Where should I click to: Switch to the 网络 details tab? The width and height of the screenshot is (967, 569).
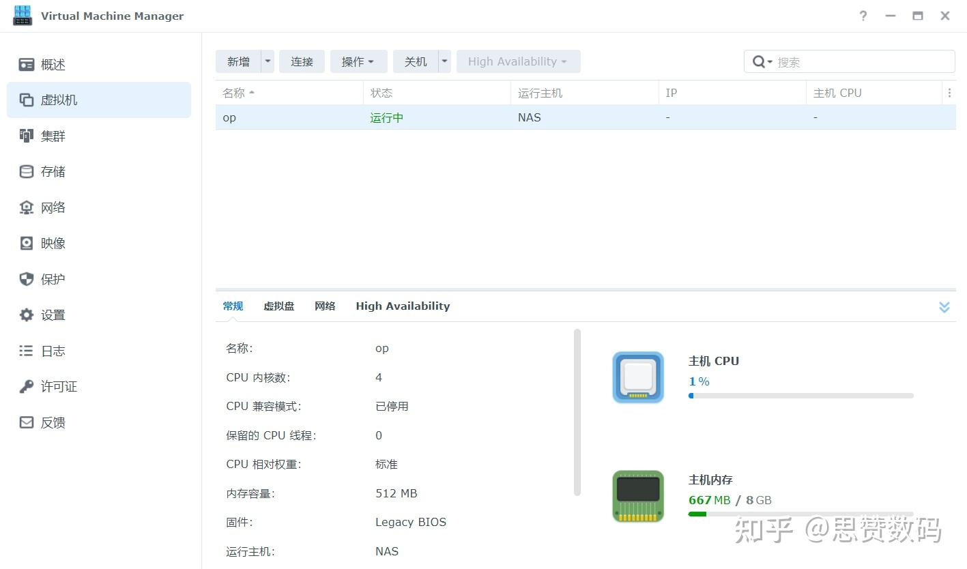[x=325, y=306]
